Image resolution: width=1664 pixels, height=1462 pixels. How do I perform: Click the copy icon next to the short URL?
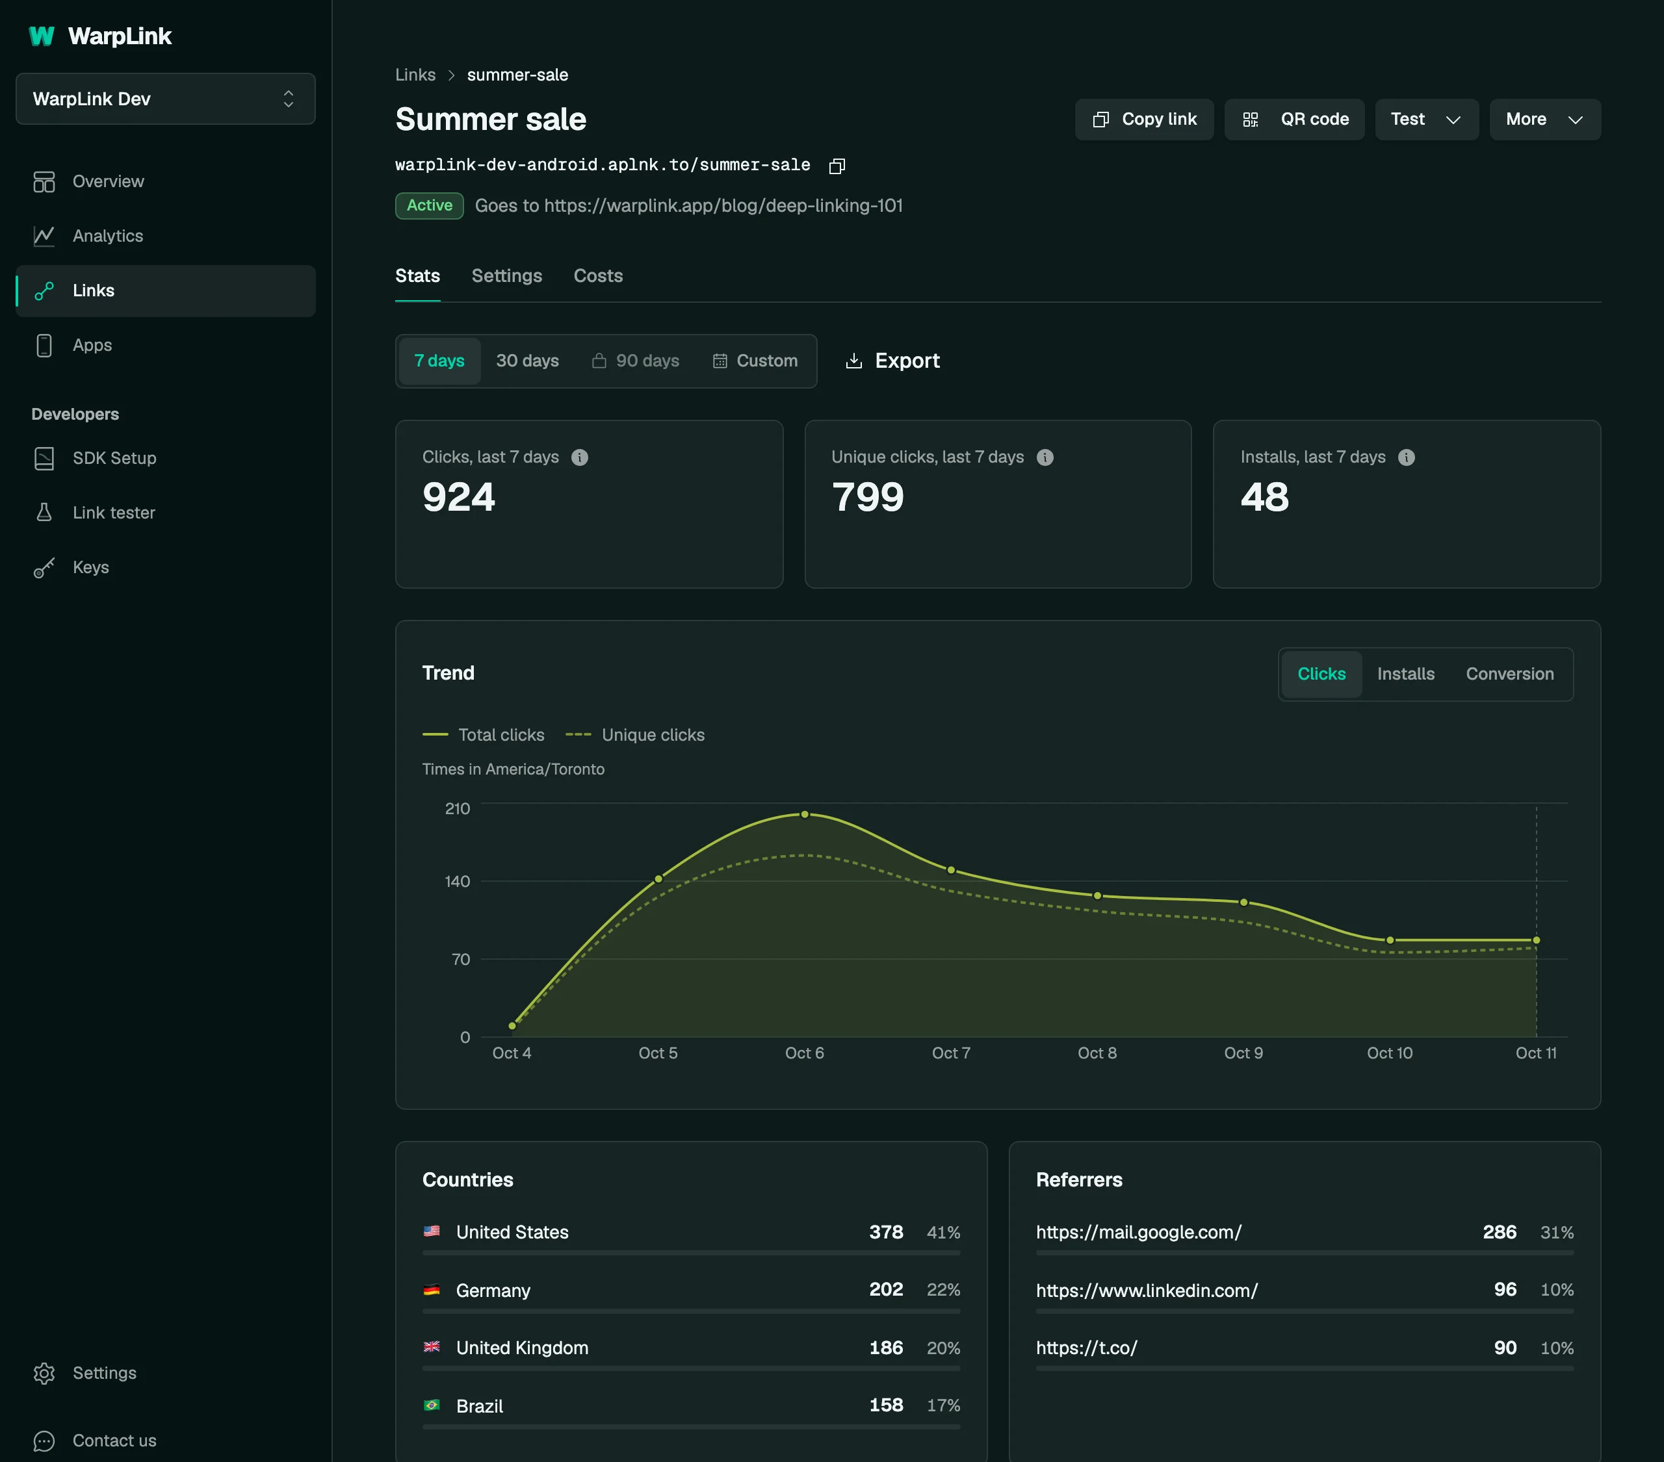point(837,166)
